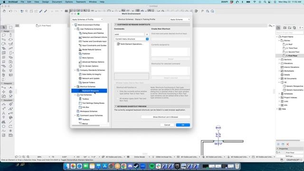Click Show Shortcut List in Browser button
Screen dimensions: 304x171
pos(165,117)
